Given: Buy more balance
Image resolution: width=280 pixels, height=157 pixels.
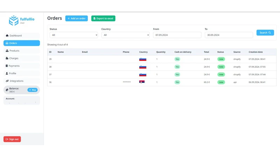Looking at the screenshot, I should click(x=33, y=90).
